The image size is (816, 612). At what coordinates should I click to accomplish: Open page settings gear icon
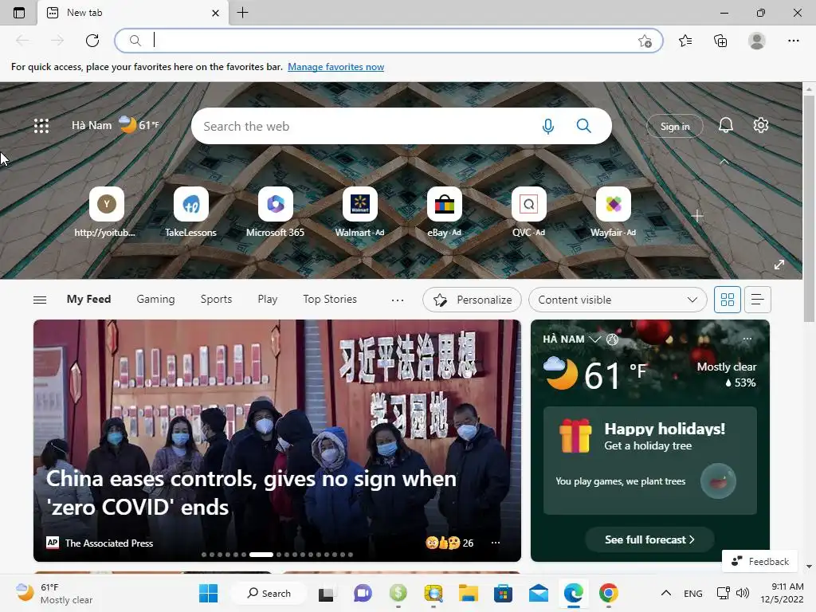coord(761,125)
